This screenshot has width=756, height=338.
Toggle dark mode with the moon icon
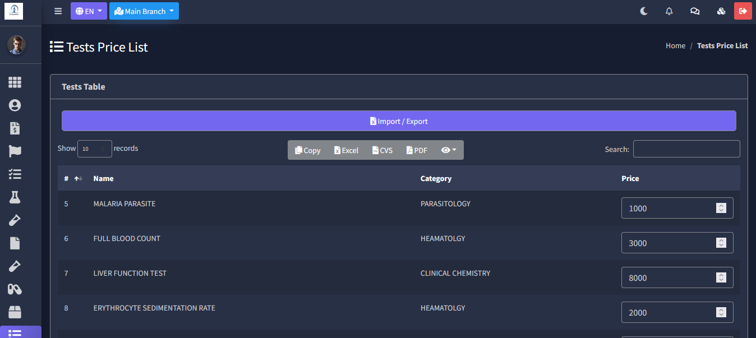pos(644,11)
